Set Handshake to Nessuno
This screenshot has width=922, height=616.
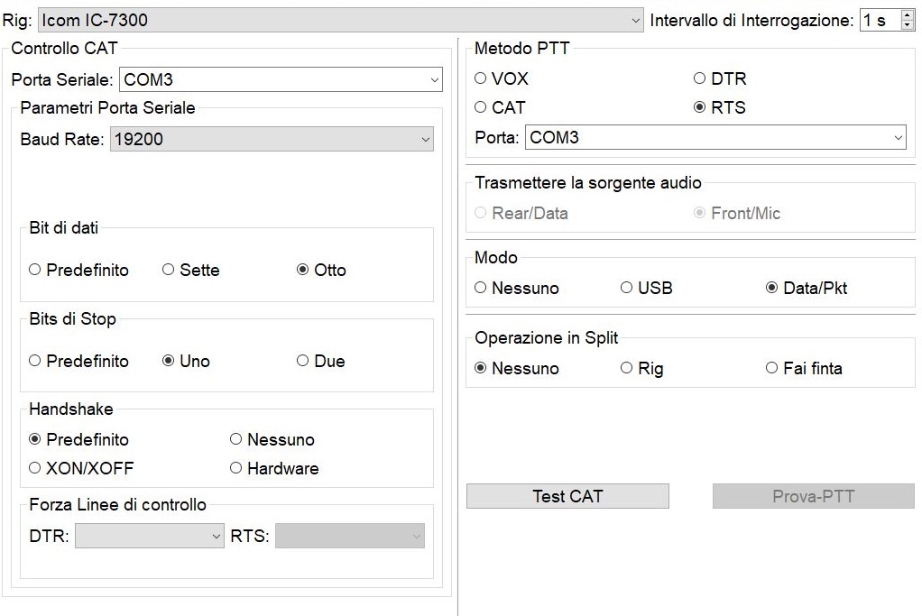(x=236, y=439)
